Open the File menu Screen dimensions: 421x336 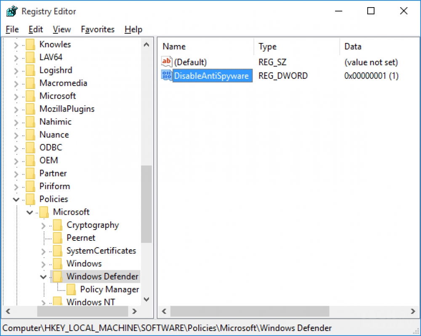tap(12, 29)
